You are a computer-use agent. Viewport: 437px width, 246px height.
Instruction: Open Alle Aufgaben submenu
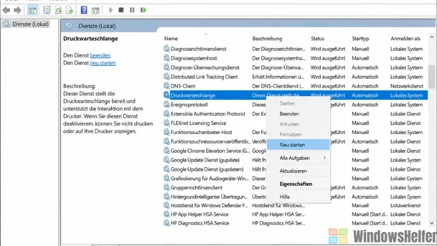pyautogui.click(x=298, y=158)
